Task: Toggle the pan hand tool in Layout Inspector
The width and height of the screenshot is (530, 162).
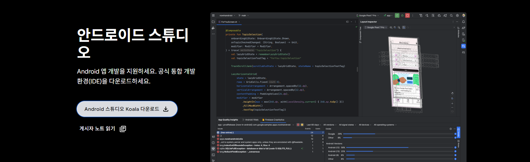Action: pos(452,93)
